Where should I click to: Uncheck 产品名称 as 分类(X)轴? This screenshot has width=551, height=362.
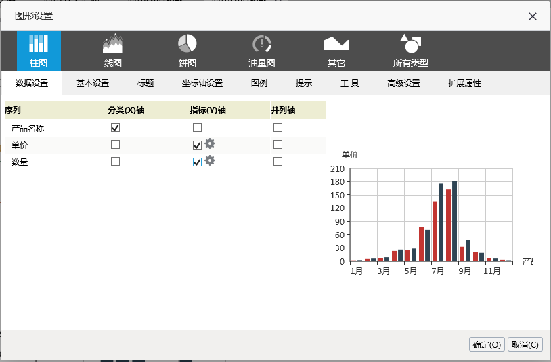click(115, 127)
